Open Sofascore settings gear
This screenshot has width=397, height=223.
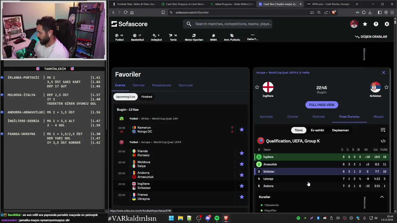coord(387,24)
